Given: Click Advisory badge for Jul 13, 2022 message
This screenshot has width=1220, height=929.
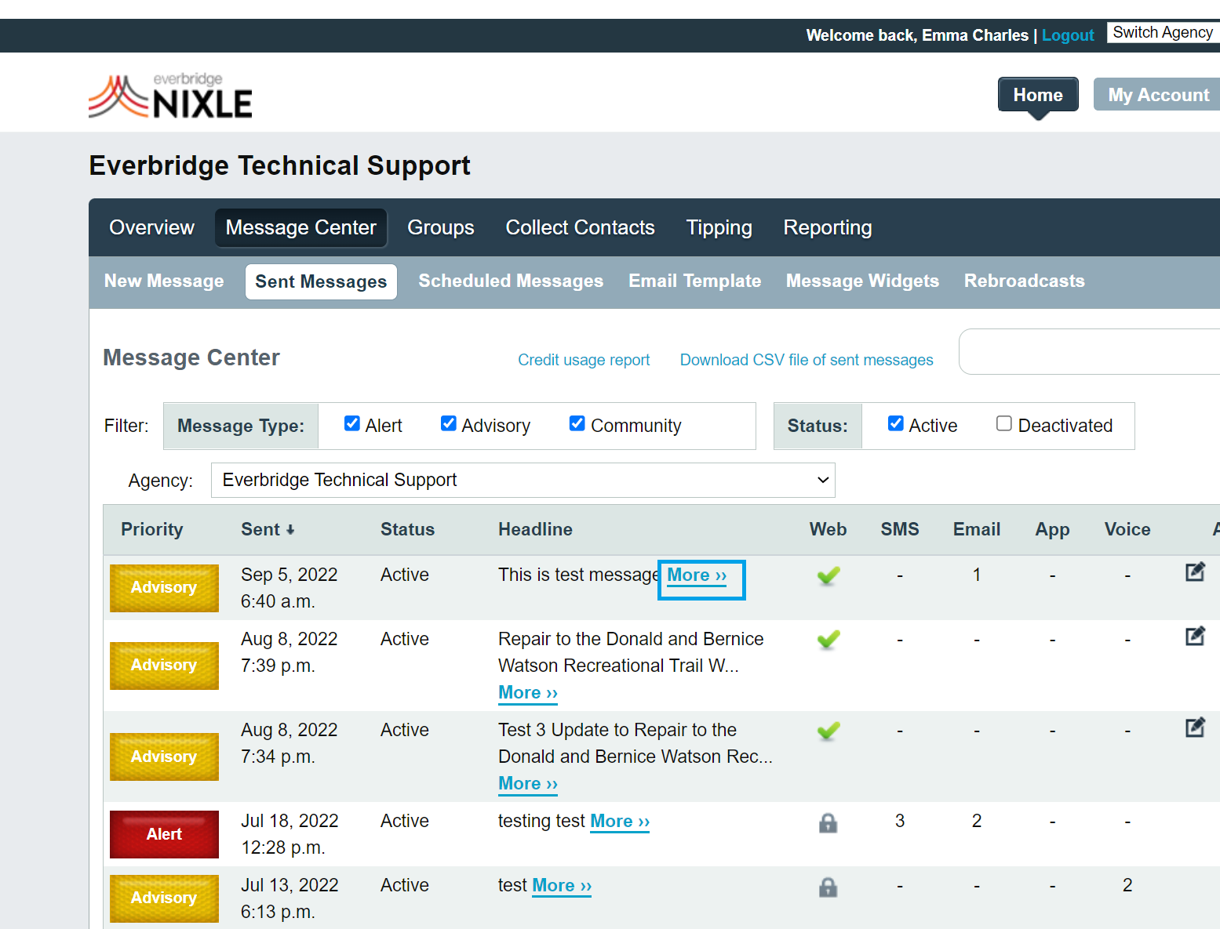Looking at the screenshot, I should pos(164,898).
